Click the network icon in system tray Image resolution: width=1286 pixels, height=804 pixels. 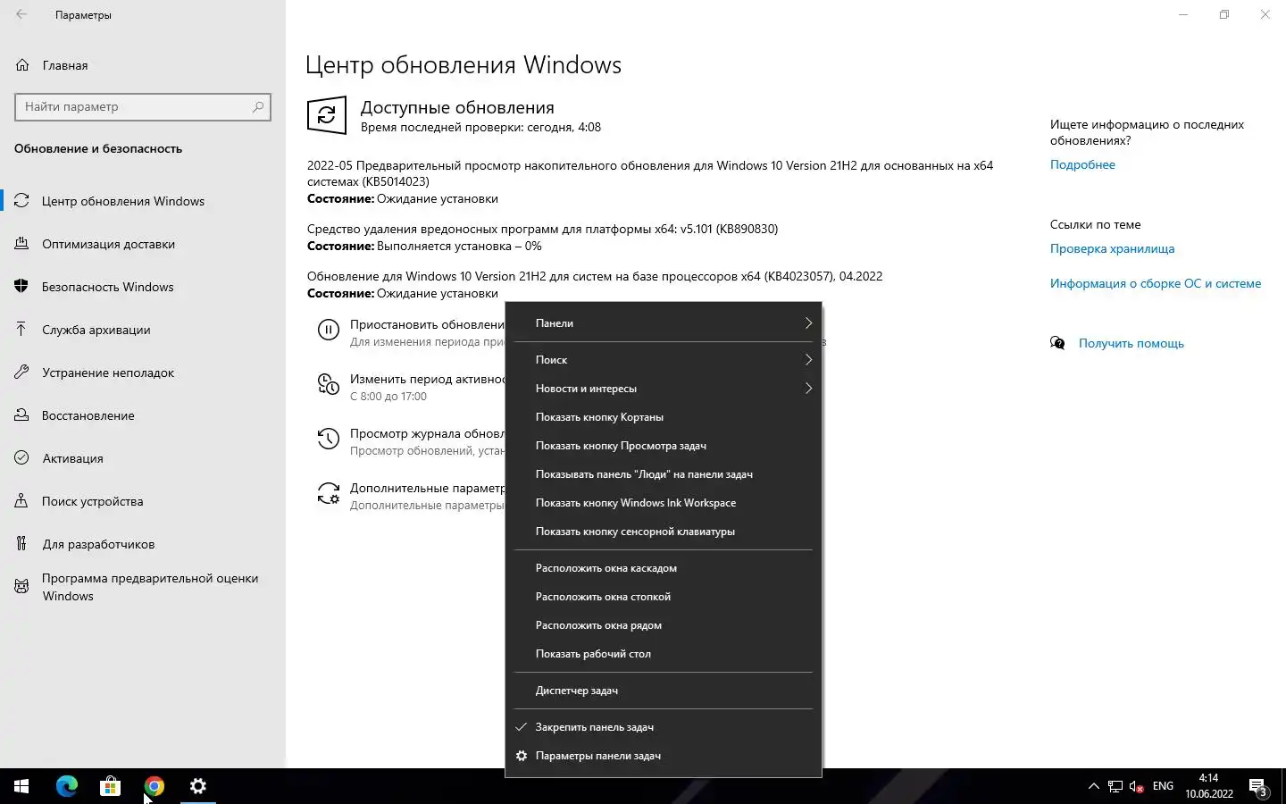point(1115,786)
